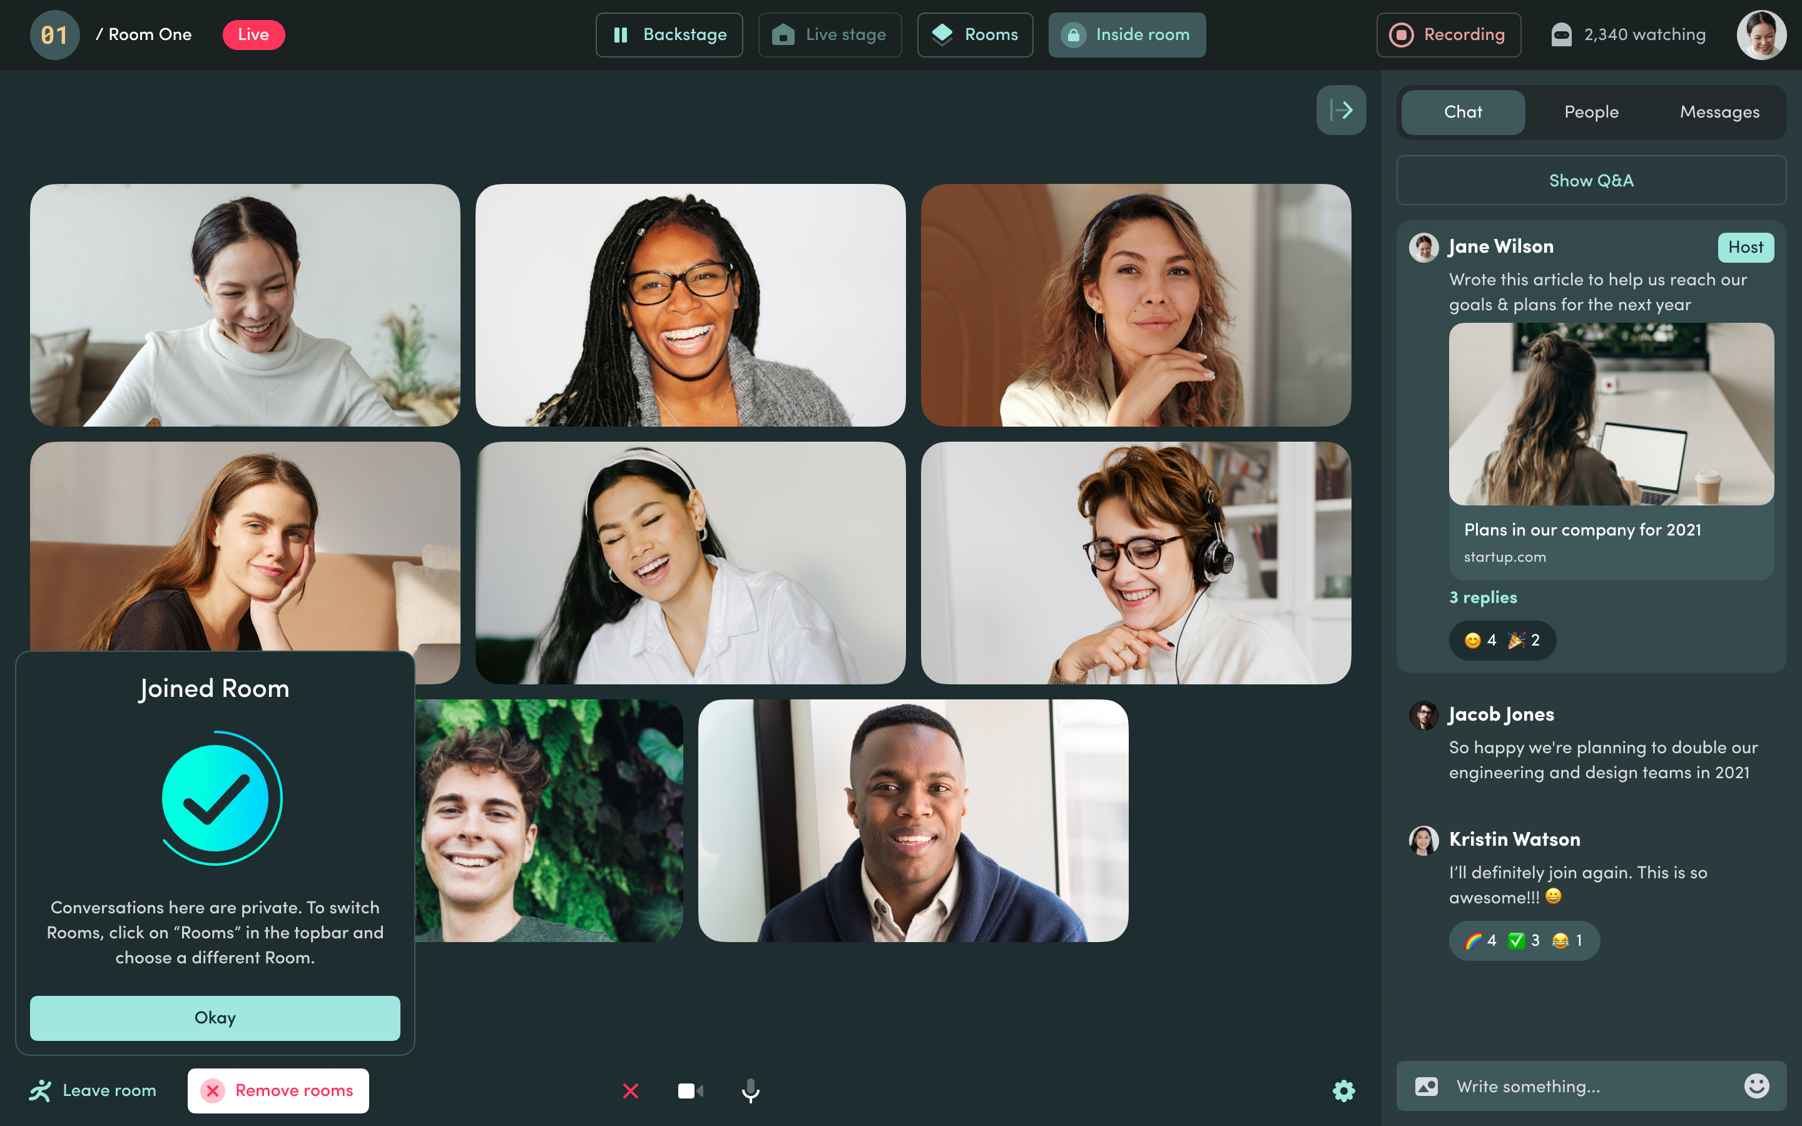Open the Rooms selector in topbar

(x=975, y=35)
